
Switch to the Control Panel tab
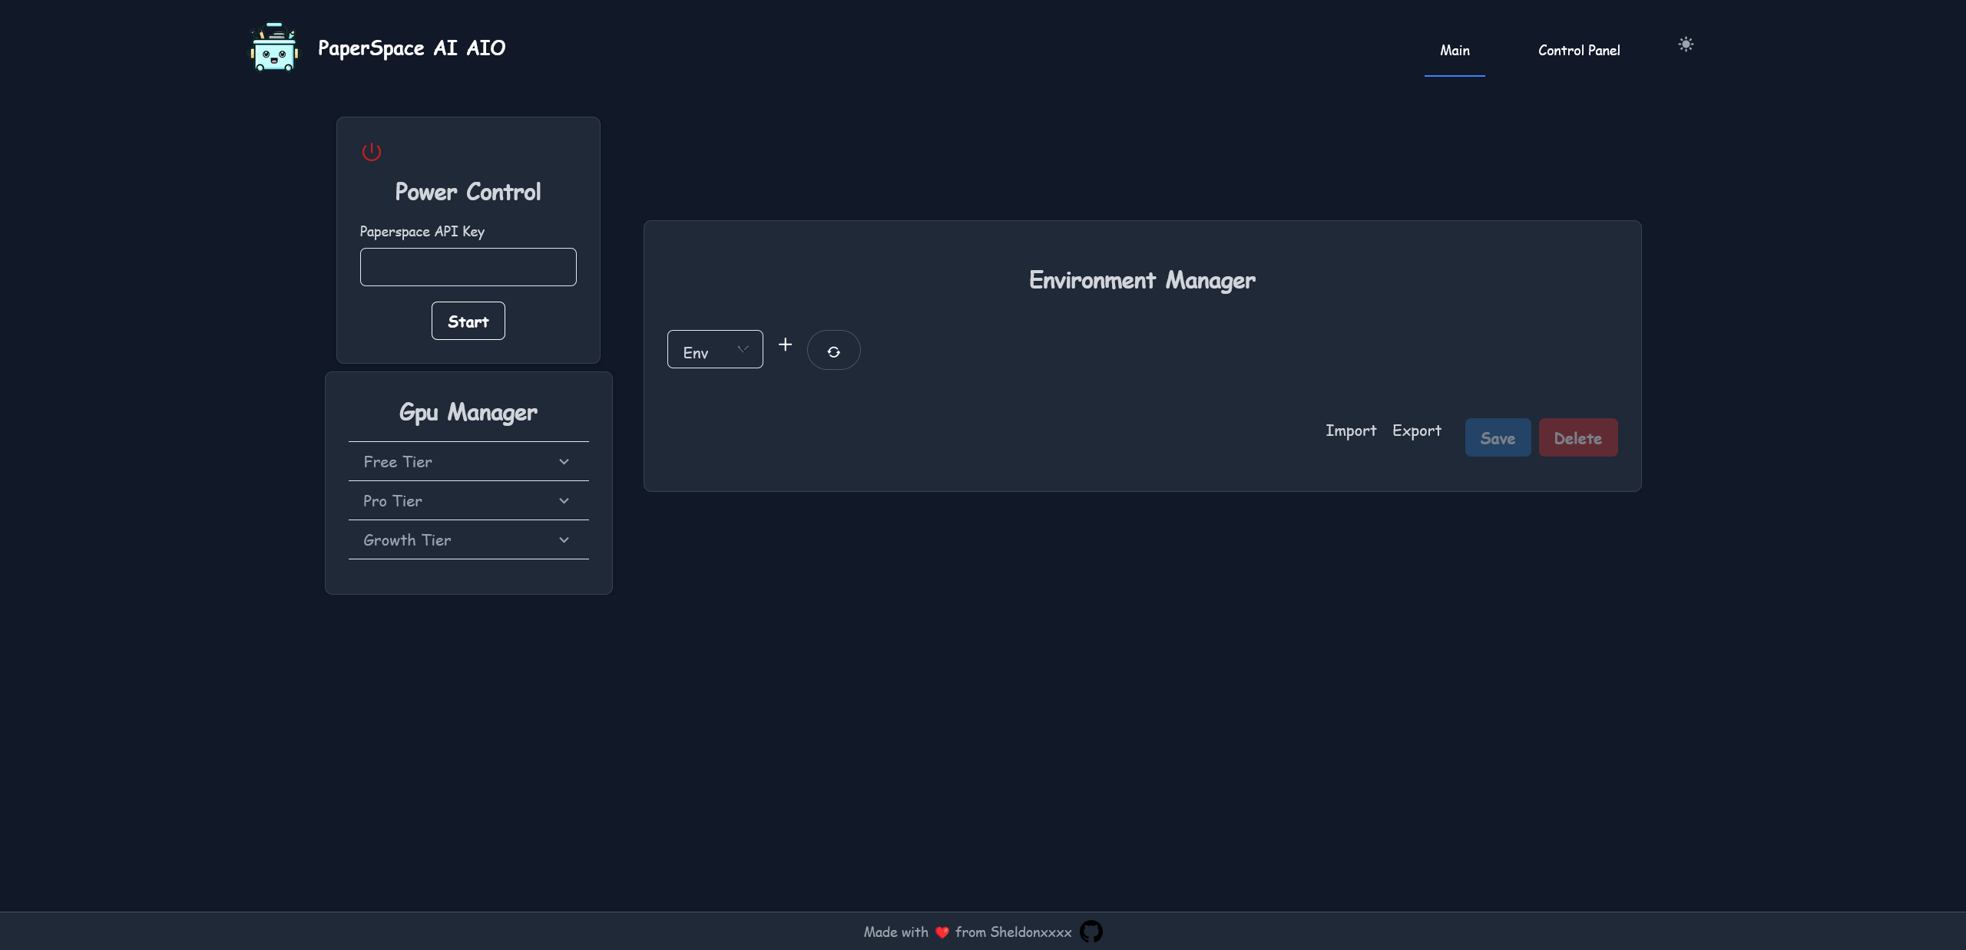[1579, 51]
